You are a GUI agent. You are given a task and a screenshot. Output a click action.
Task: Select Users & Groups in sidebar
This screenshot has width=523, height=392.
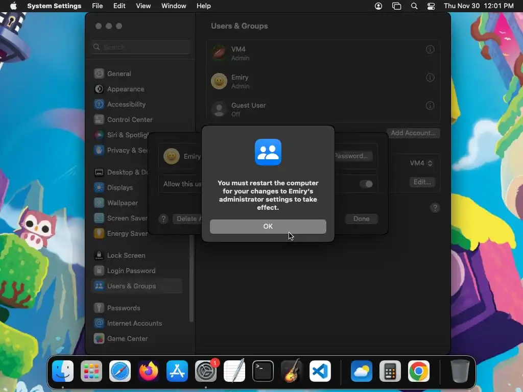pos(137,286)
